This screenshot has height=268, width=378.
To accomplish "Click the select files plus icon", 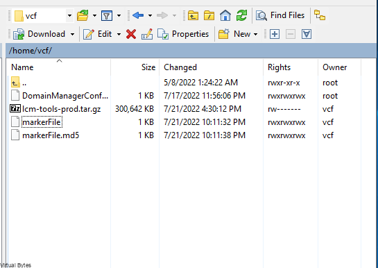I will pyautogui.click(x=275, y=34).
